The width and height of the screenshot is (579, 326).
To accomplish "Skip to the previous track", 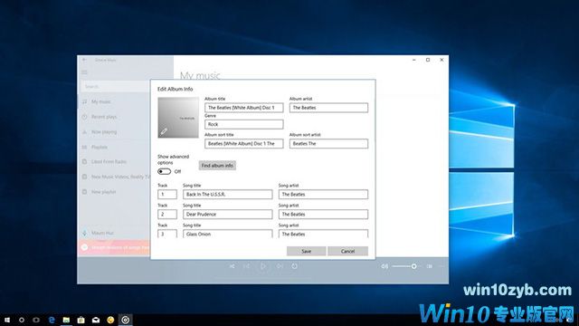I will (247, 266).
